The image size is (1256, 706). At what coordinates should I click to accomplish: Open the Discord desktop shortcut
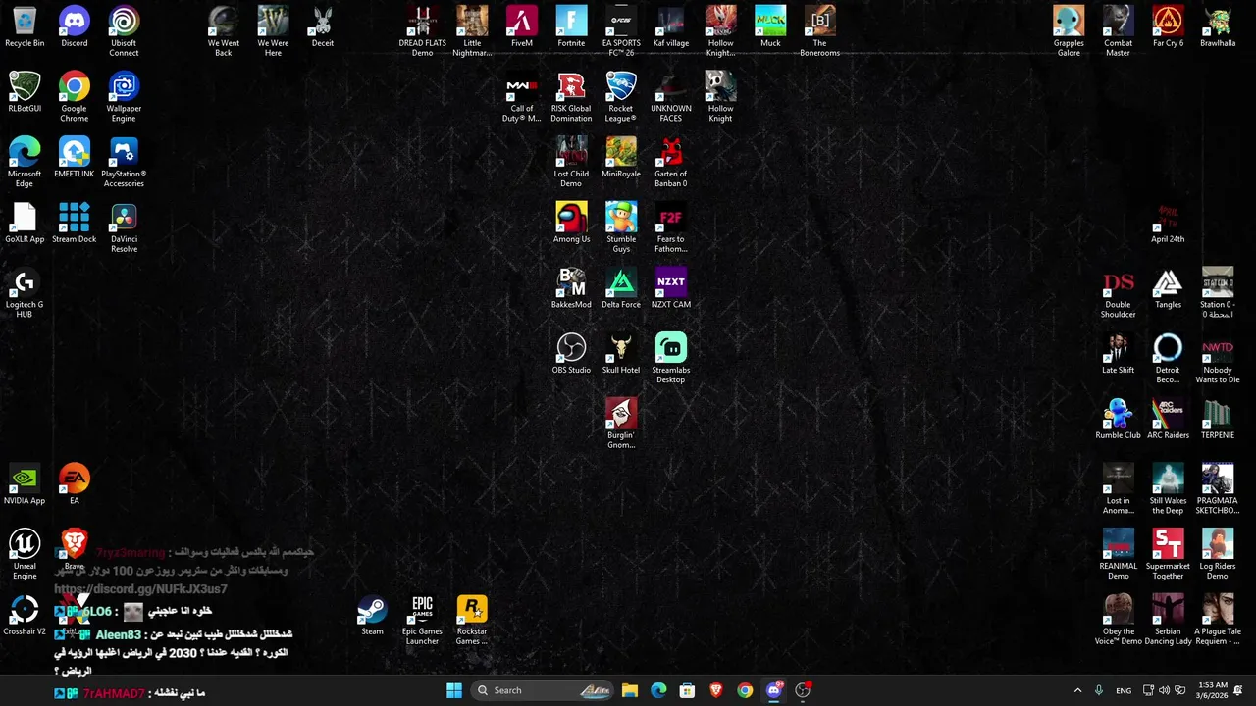[x=75, y=27]
